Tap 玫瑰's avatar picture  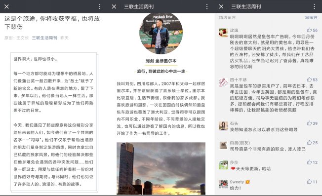(x=223, y=33)
